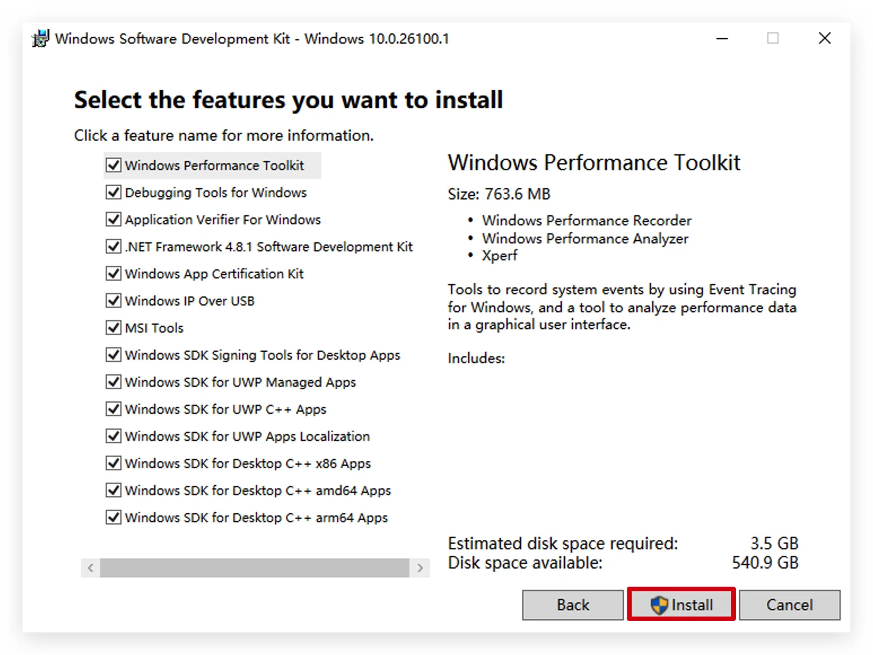This screenshot has width=873, height=655.
Task: Click the SDK installer icon in title bar
Action: 41,38
